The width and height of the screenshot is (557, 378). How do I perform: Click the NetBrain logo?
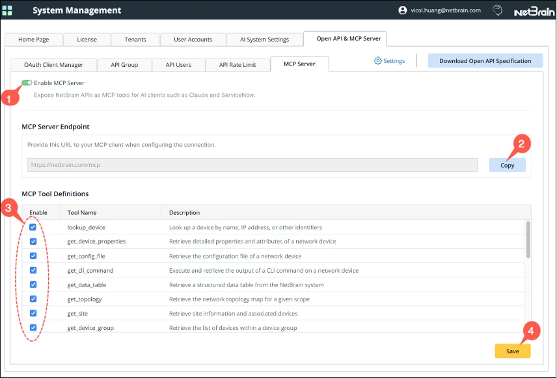pos(534,12)
